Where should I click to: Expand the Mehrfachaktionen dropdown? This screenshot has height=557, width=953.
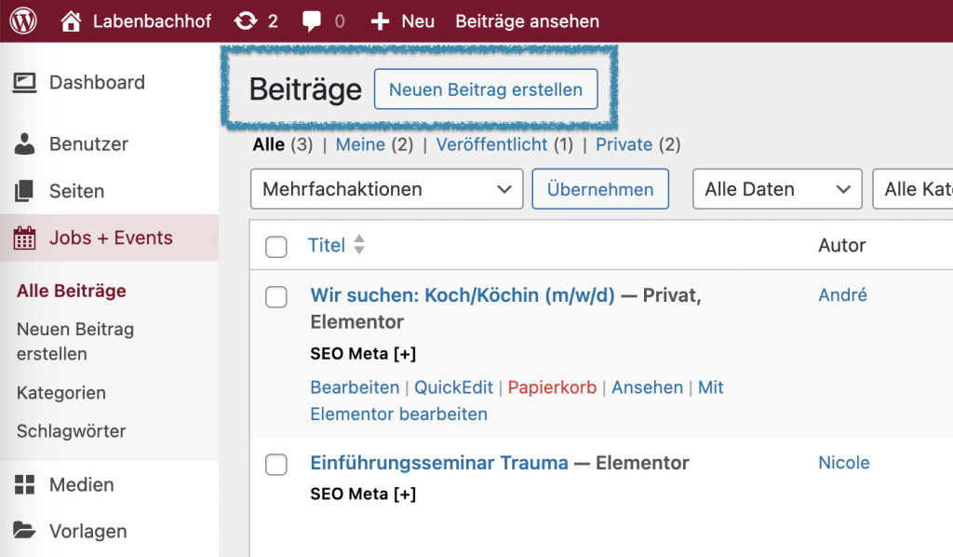(x=386, y=189)
